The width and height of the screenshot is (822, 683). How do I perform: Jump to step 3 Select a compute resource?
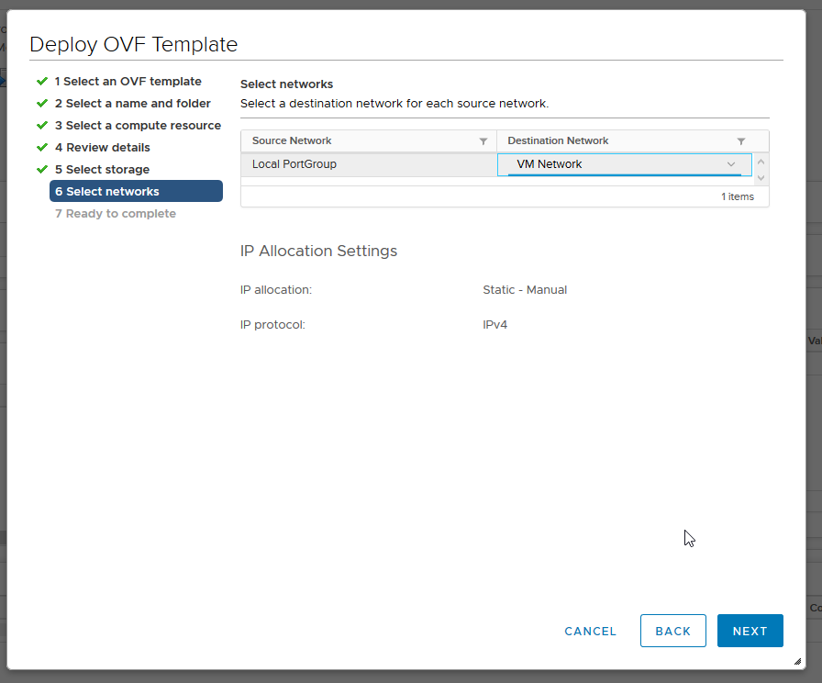coord(138,126)
